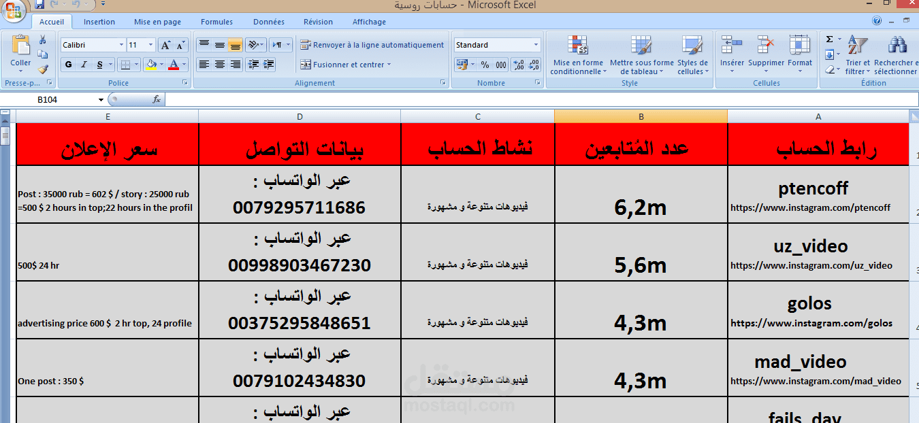Screen dimensions: 919x423
Task: Click the accounting number format icon
Action: (463, 65)
